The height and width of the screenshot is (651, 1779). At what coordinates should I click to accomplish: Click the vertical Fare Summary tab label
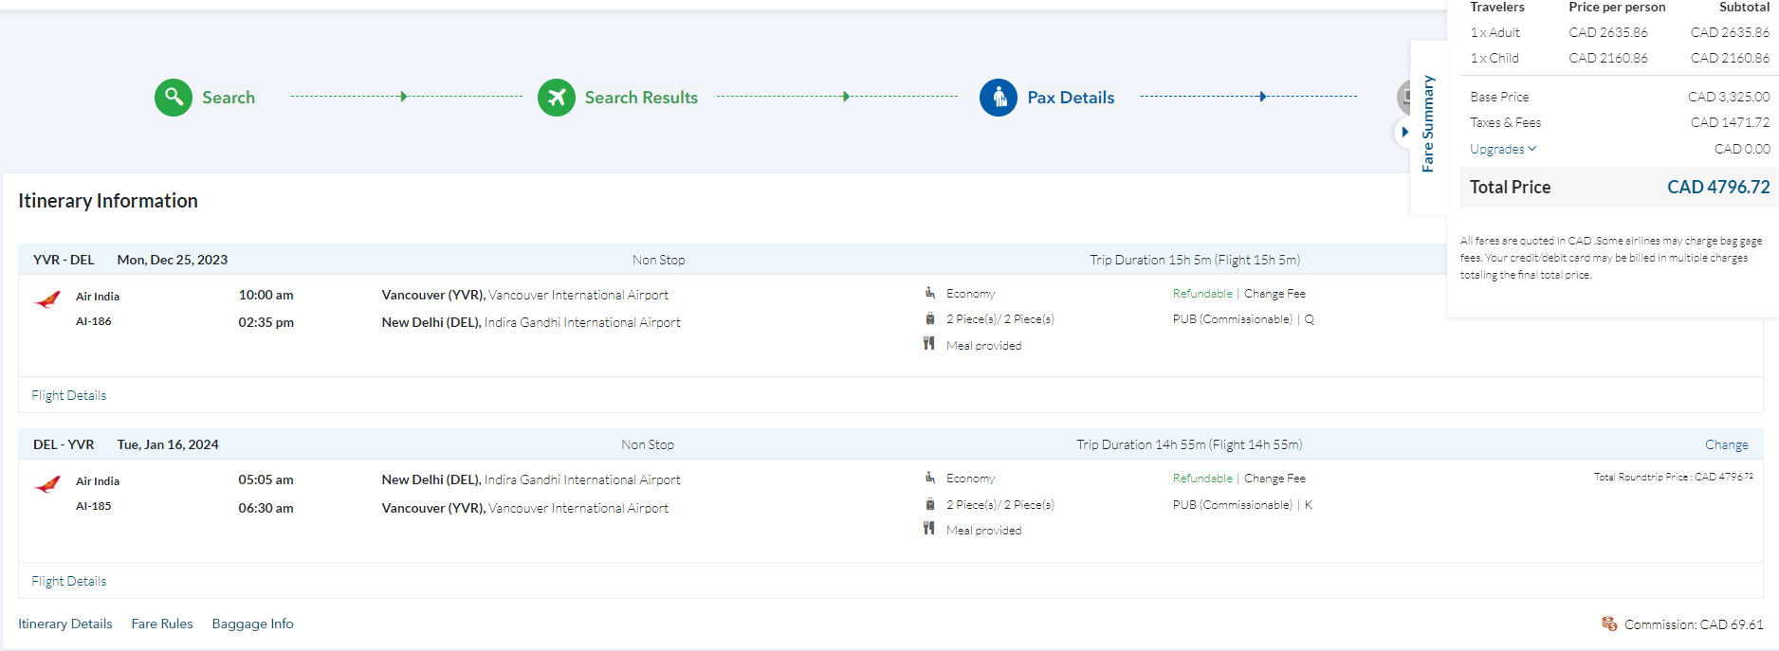1428,123
